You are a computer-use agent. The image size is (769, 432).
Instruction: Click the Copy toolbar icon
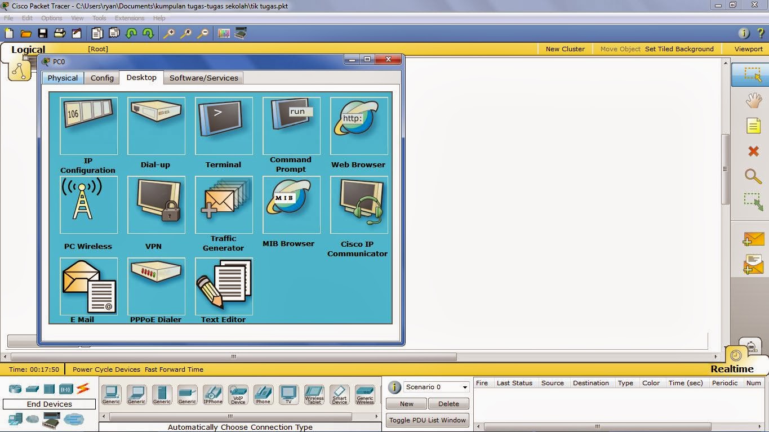pyautogui.click(x=98, y=33)
